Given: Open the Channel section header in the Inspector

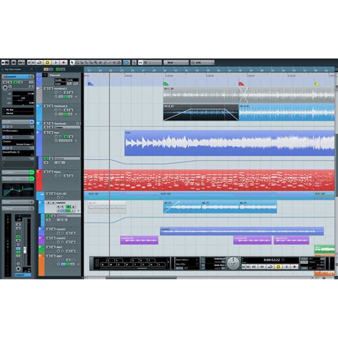Looking at the screenshot, I should coord(16,208).
